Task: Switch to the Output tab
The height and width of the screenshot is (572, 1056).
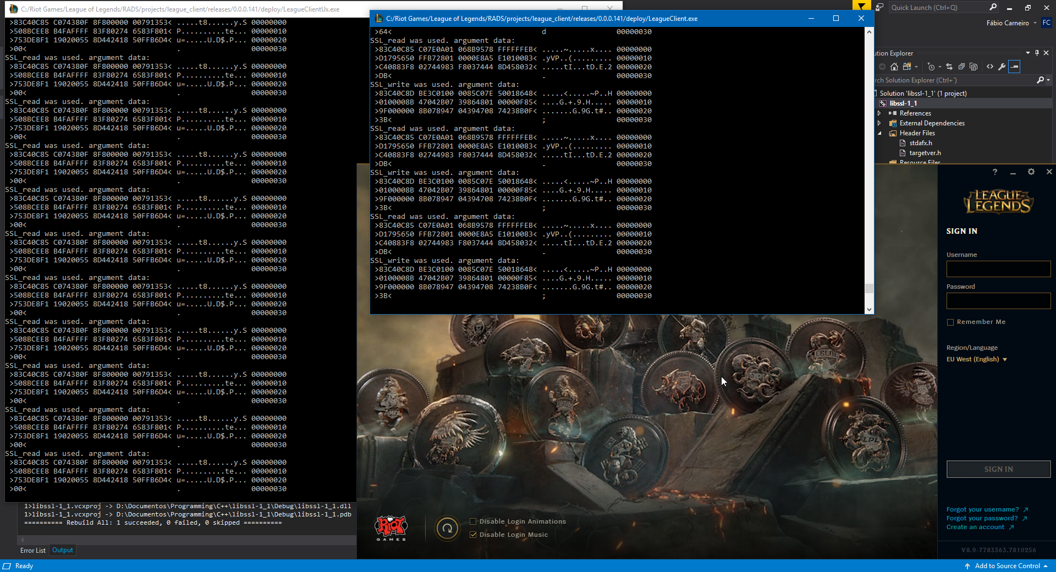Action: tap(63, 550)
